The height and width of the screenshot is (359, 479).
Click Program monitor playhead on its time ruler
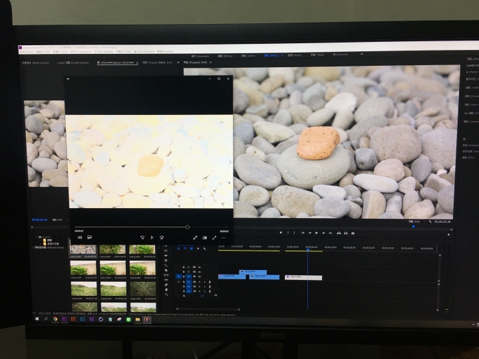coord(413,227)
